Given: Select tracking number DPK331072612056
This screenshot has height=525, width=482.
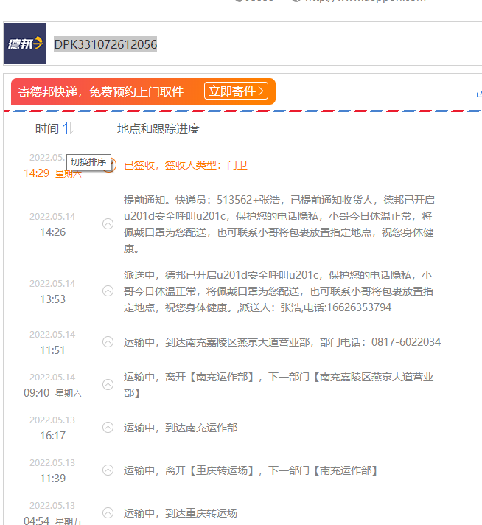Looking at the screenshot, I should pyautogui.click(x=105, y=44).
